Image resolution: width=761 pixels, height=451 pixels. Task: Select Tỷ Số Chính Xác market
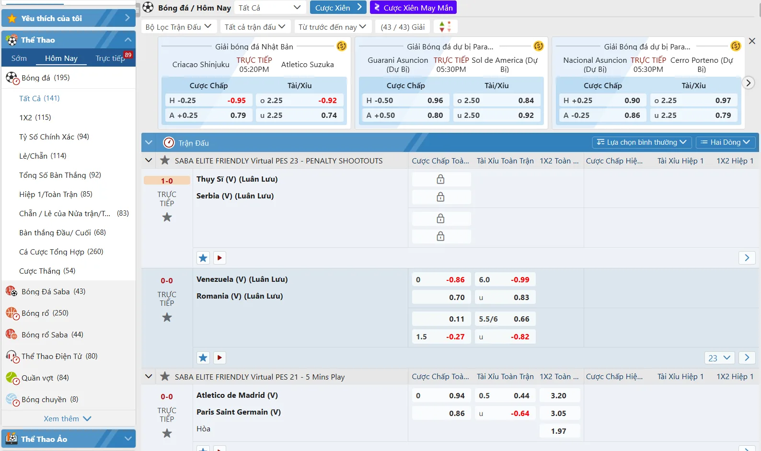(x=54, y=137)
